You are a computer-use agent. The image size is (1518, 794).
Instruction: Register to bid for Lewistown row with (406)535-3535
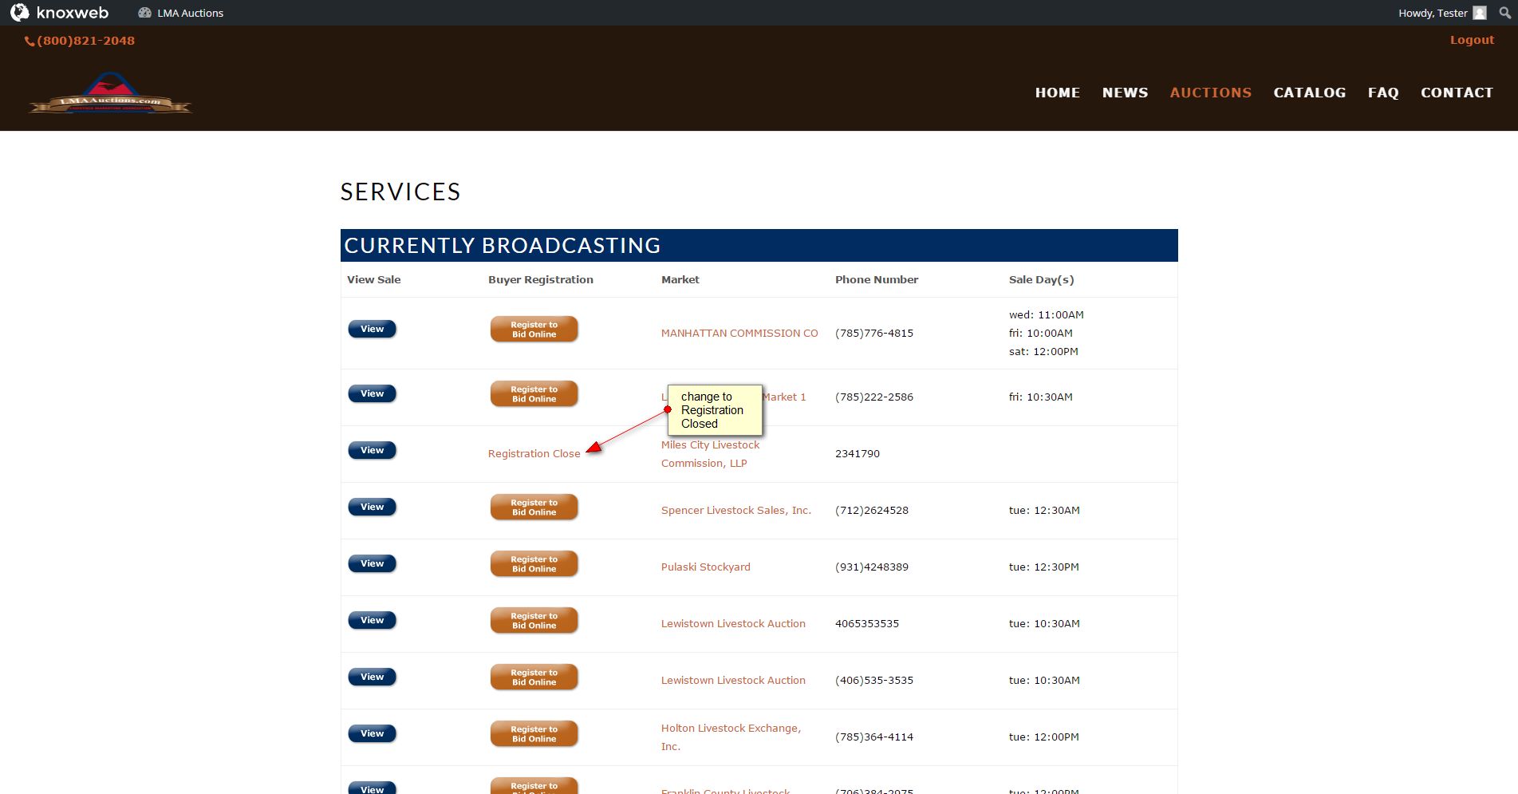[x=534, y=677]
